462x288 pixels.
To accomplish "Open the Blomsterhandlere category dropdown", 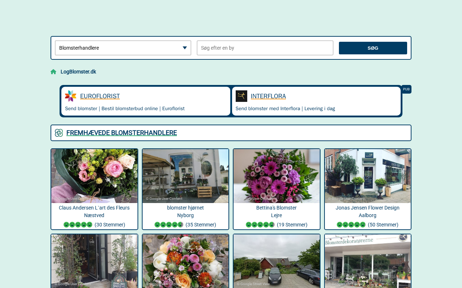I will 123,48.
